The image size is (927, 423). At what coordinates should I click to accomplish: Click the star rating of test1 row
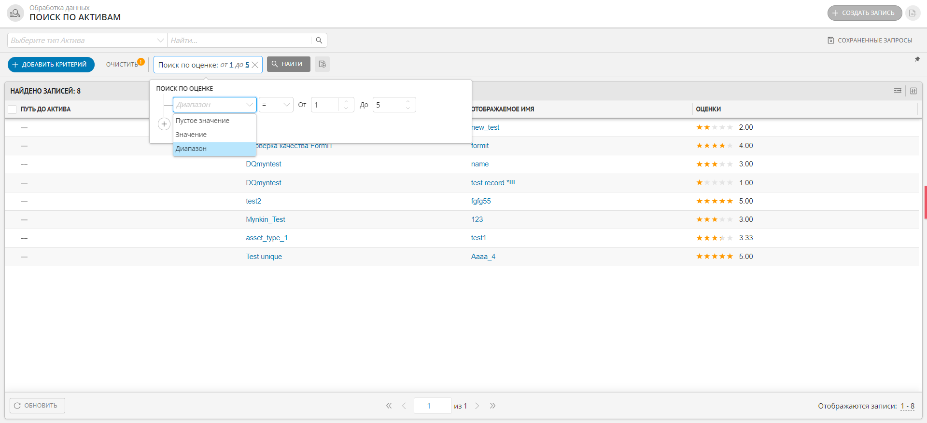click(x=715, y=238)
